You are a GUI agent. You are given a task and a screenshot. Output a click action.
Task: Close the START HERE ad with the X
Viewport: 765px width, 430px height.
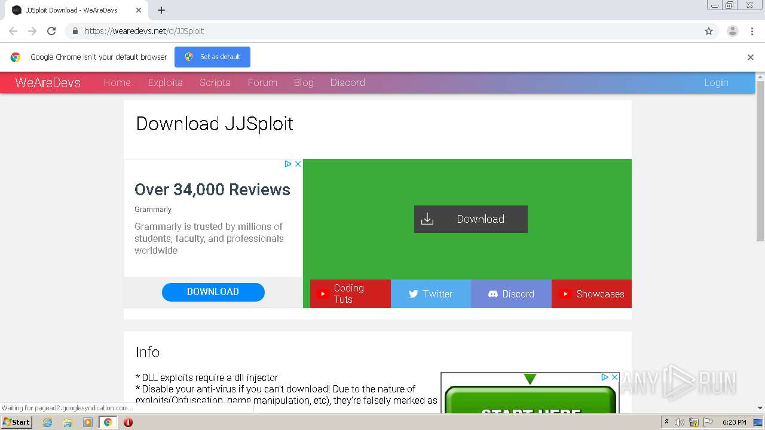tap(614, 377)
